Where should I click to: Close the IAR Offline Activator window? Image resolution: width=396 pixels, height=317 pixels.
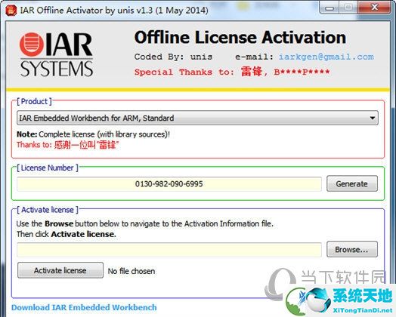375,8
